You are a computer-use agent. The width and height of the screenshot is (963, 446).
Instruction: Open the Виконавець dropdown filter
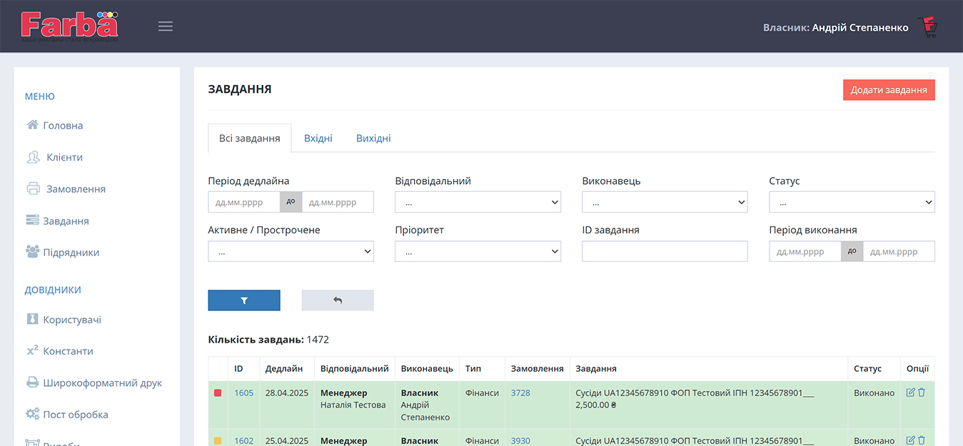point(665,203)
